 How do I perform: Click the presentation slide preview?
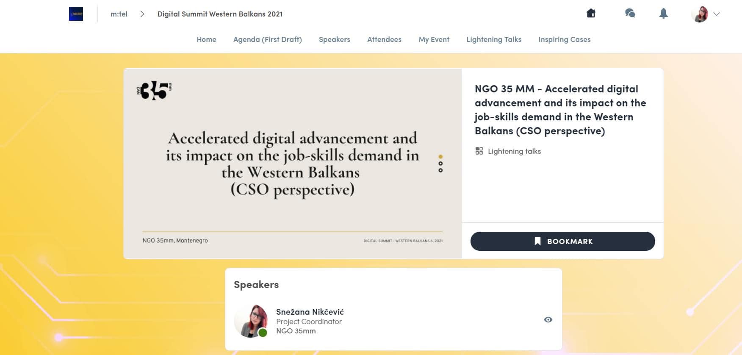293,164
